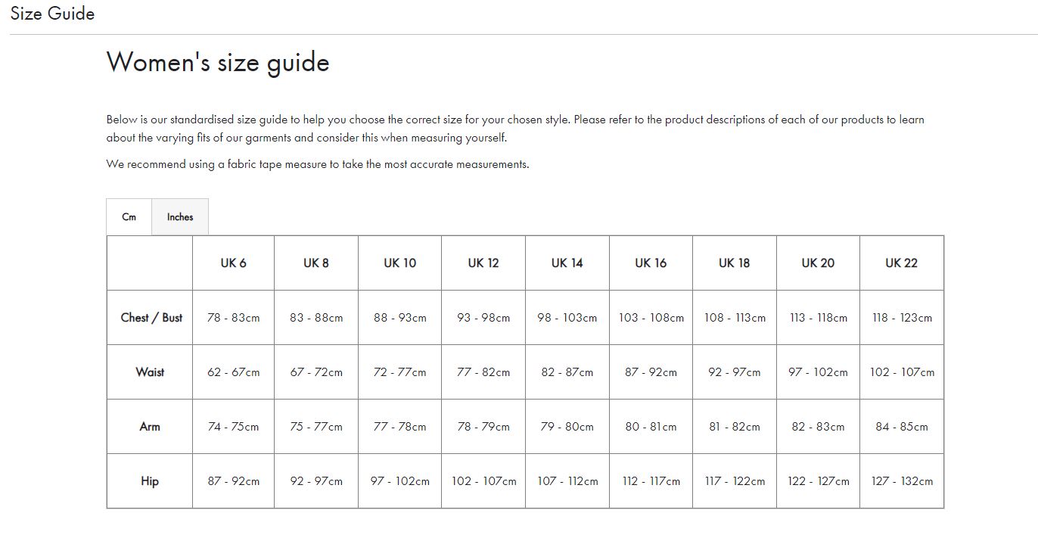Click the fabric tape measure recommendation text

pyautogui.click(x=319, y=163)
